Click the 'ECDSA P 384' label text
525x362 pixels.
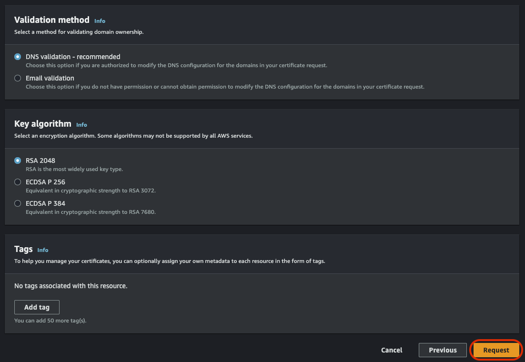(x=46, y=203)
